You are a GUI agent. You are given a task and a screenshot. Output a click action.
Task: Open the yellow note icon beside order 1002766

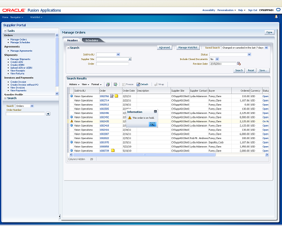(x=116, y=96)
